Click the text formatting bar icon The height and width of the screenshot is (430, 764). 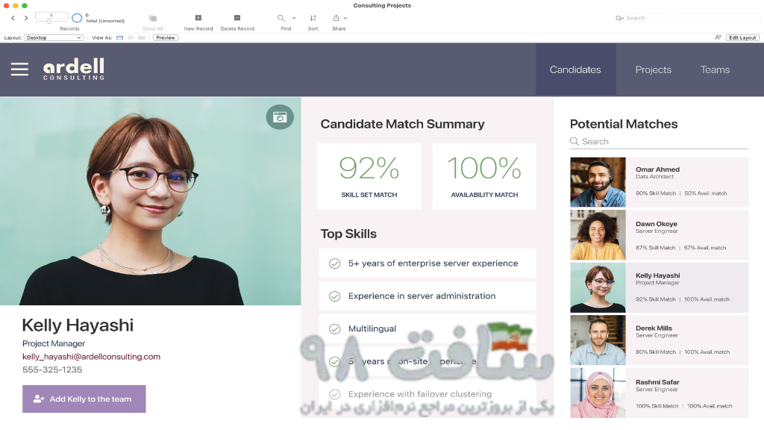pos(718,37)
